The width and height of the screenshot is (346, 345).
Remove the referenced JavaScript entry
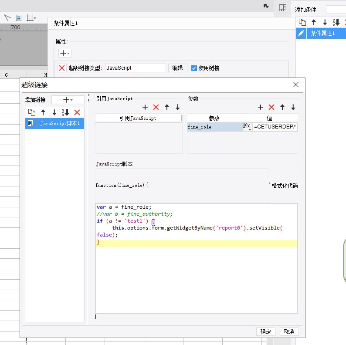click(x=156, y=107)
